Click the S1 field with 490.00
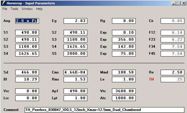This screenshot has width=187, height=113. tap(27, 32)
